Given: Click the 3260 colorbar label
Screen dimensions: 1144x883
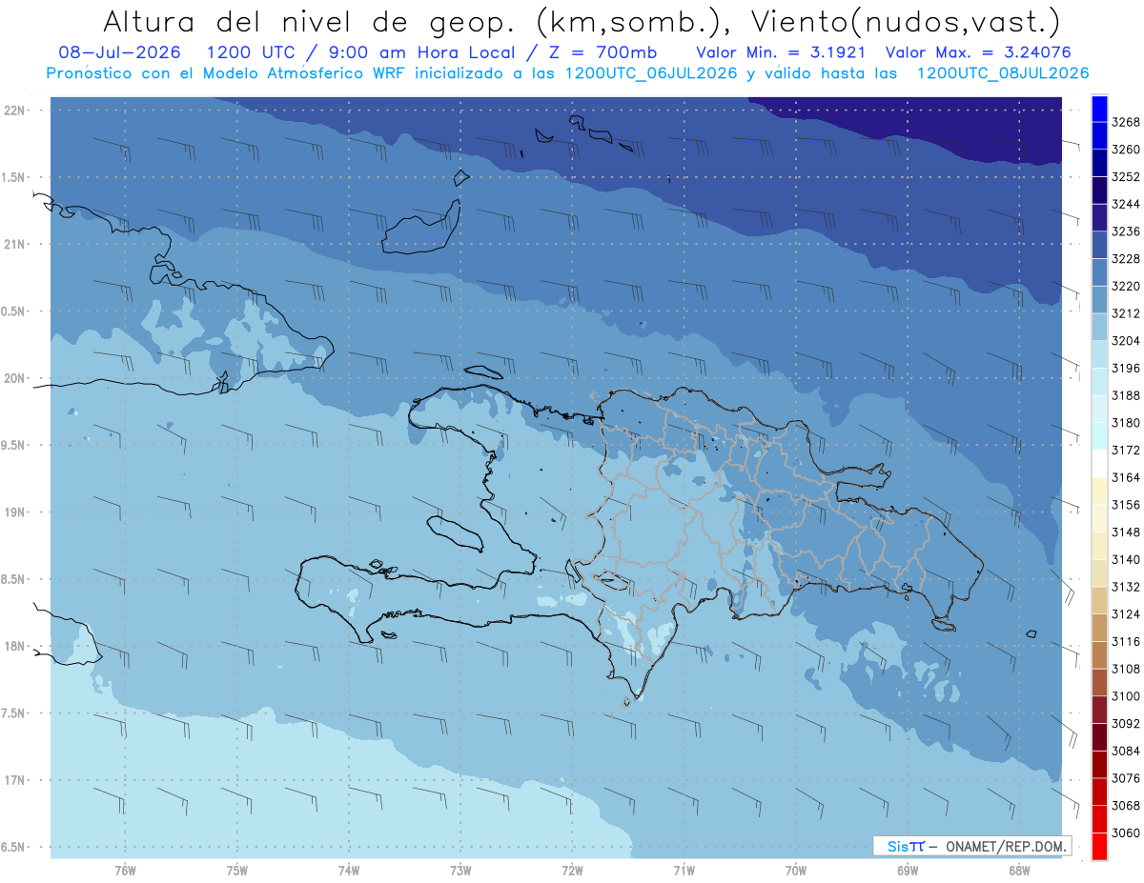Looking at the screenshot, I should pyautogui.click(x=1126, y=150).
